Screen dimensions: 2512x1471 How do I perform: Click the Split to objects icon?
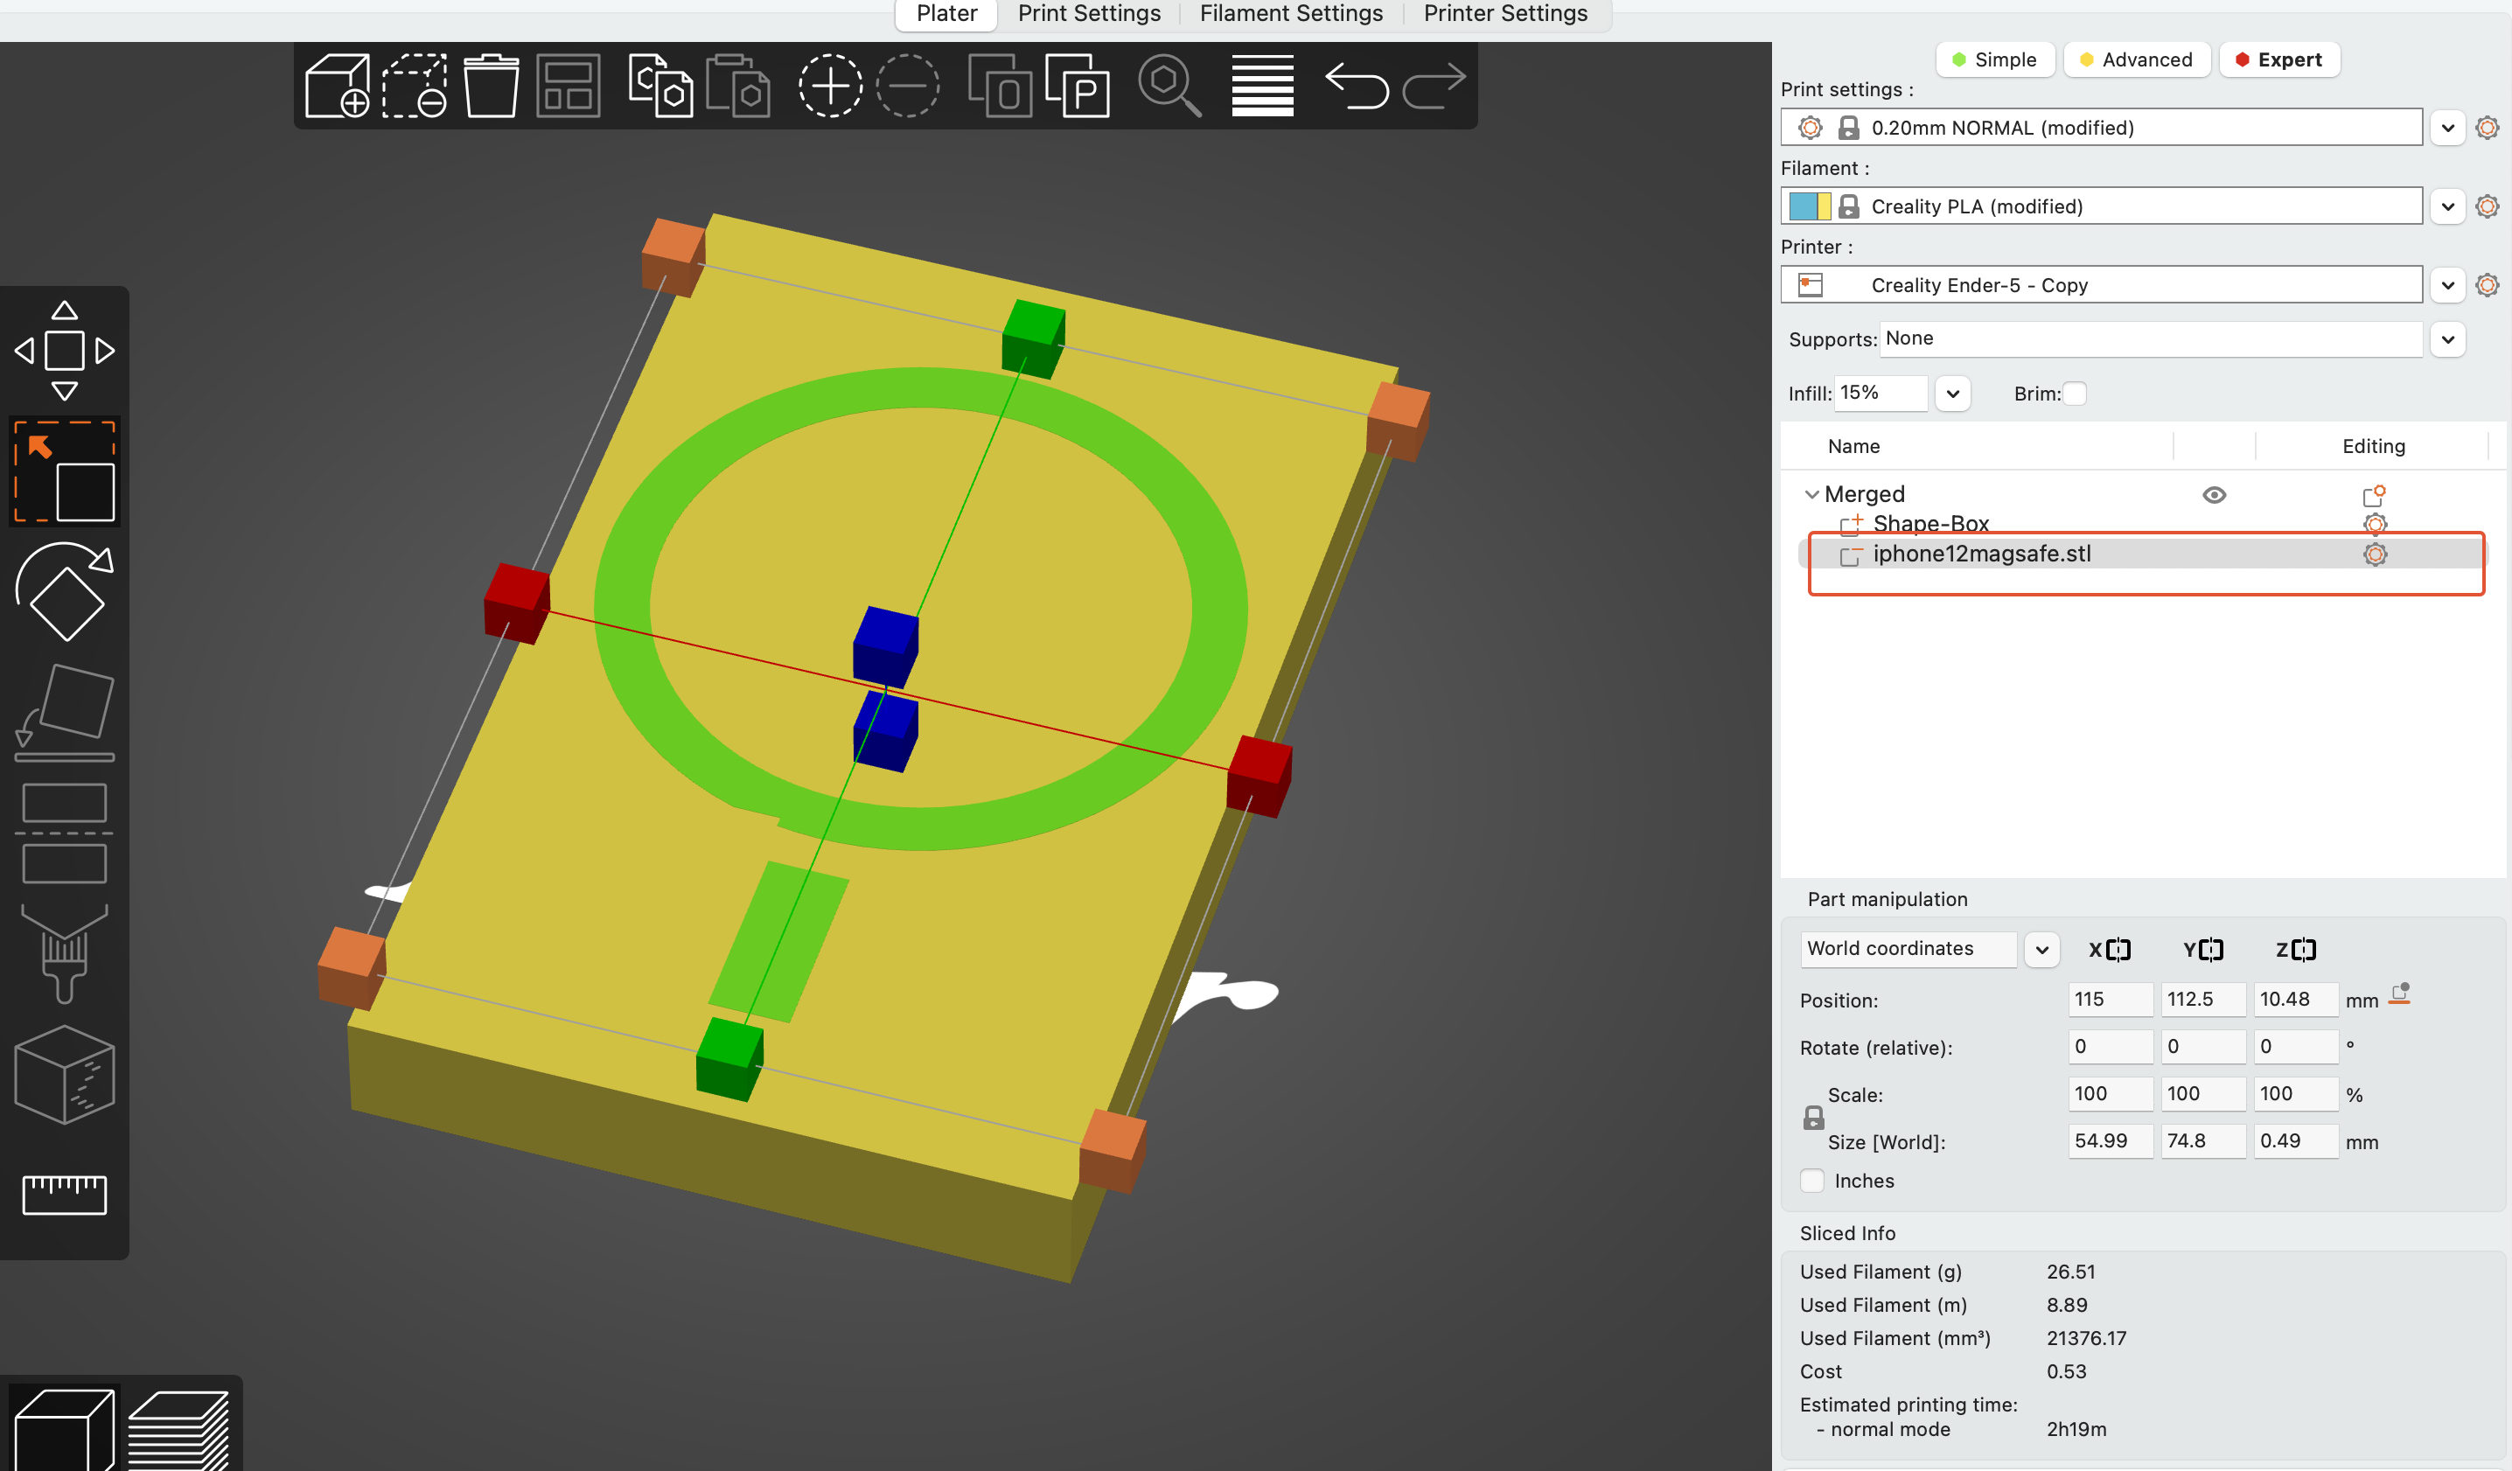point(999,86)
